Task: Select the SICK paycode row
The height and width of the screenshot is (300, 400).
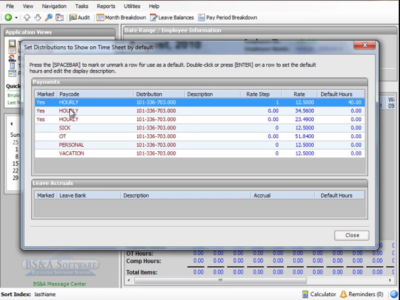Action: (200, 128)
